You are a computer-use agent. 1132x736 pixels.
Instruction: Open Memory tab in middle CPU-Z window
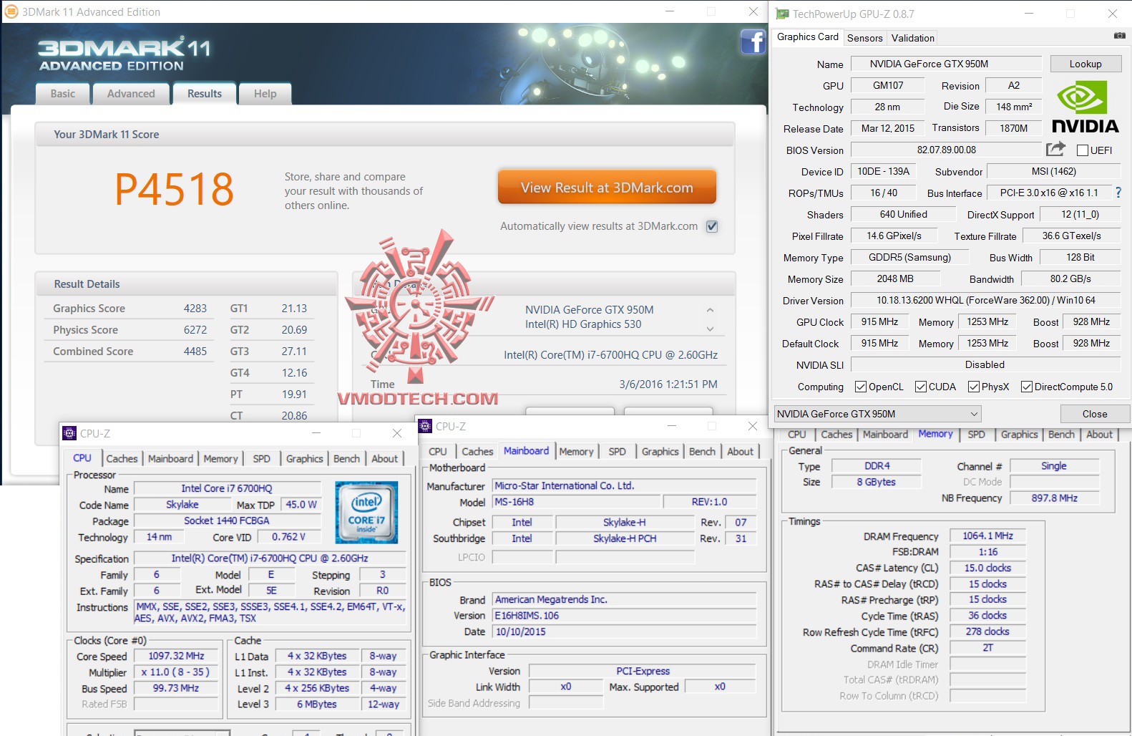point(576,452)
